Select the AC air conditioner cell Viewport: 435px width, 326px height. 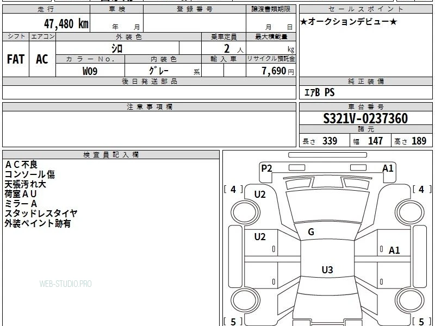point(42,59)
